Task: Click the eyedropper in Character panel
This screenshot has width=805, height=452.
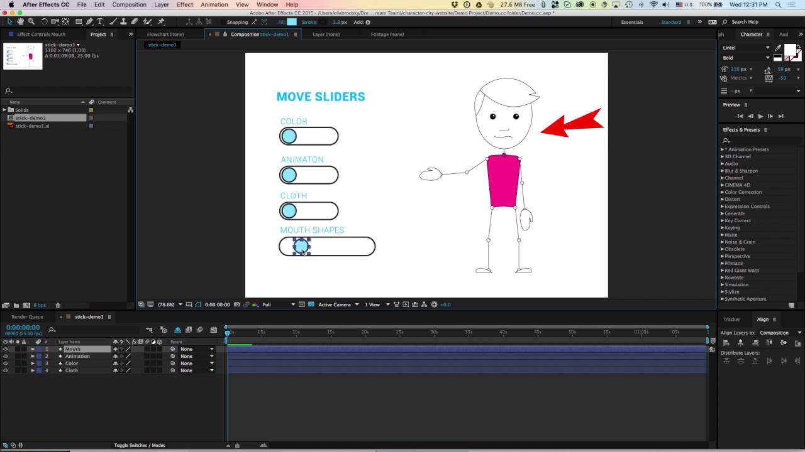Action: pos(778,48)
